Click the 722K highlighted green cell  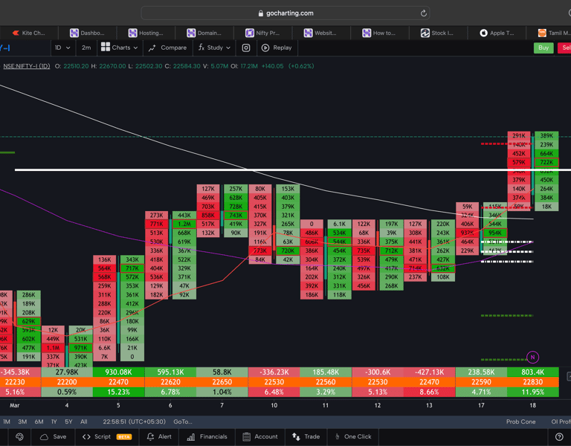(546, 162)
